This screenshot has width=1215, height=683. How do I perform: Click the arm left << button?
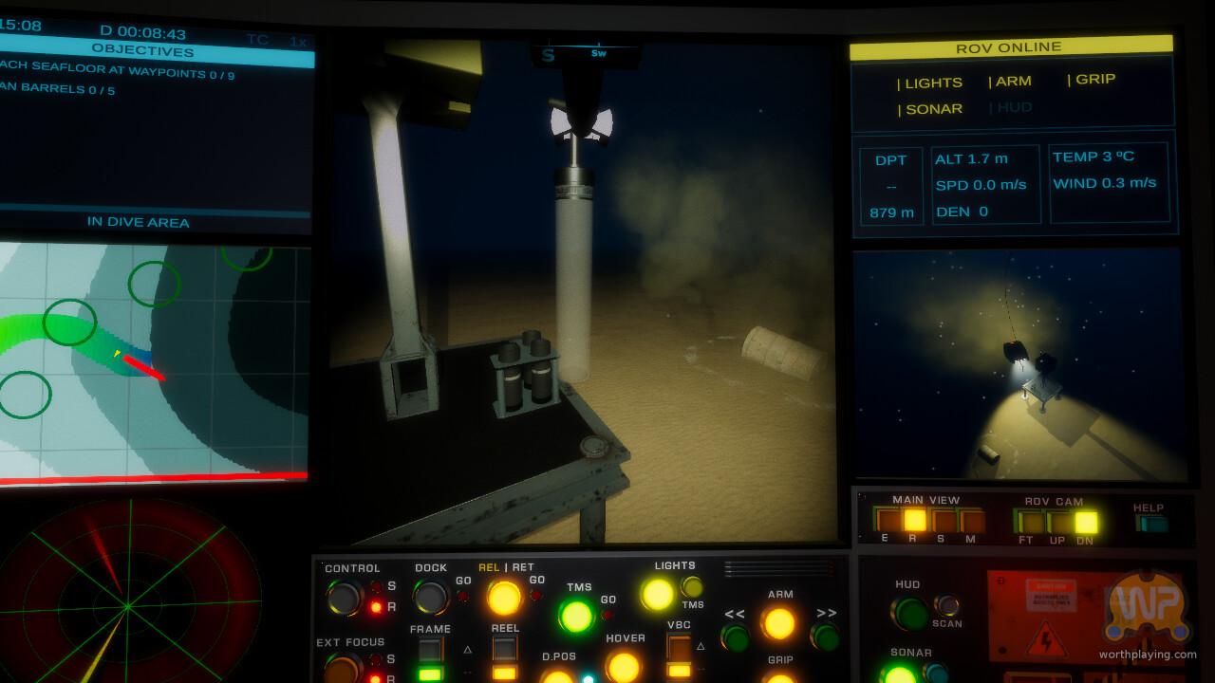point(735,637)
